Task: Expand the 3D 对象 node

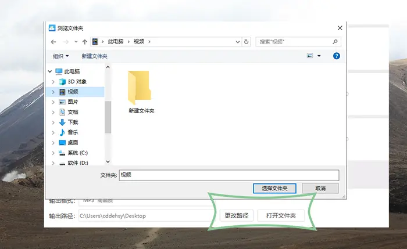Action: (53, 82)
